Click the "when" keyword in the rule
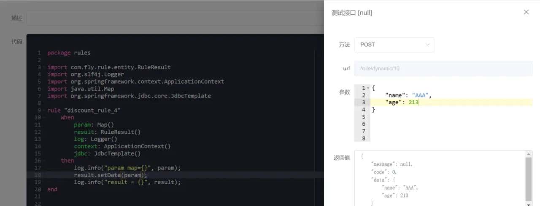This screenshot has width=540, height=206. pyautogui.click(x=67, y=117)
